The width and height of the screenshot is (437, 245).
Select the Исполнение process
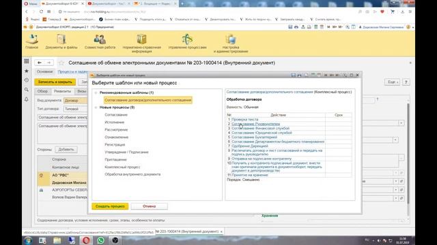(115, 122)
